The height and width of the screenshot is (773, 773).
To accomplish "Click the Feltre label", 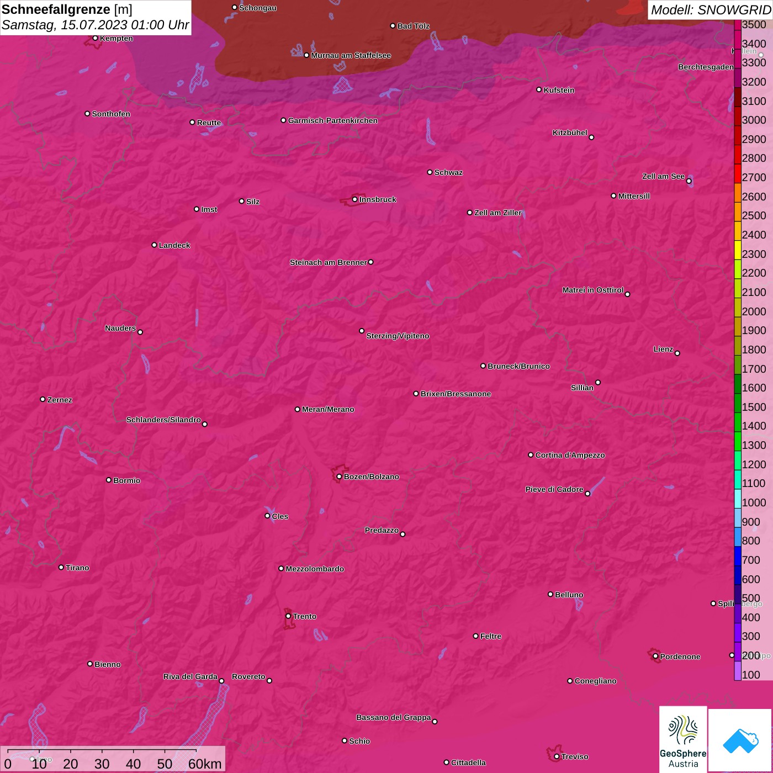I will pyautogui.click(x=491, y=636).
